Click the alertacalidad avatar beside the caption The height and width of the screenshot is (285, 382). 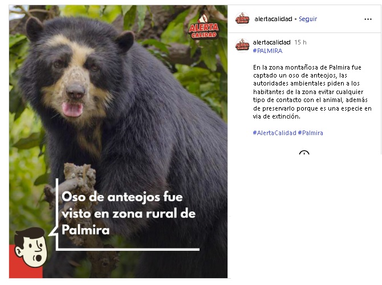point(242,46)
